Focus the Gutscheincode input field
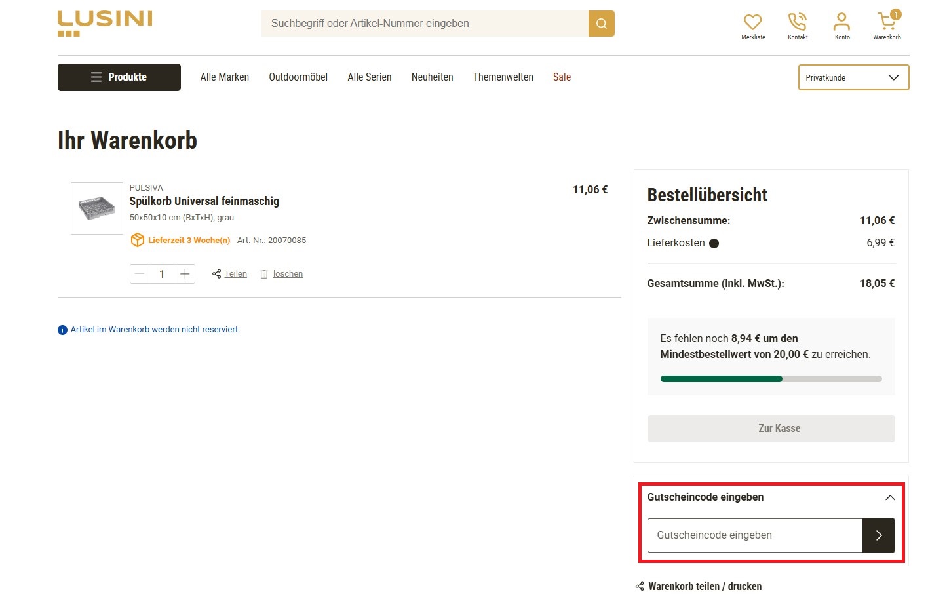928x601 pixels. pyautogui.click(x=755, y=535)
